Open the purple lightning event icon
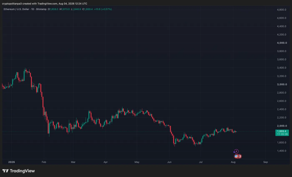Viewport: 292px width, 177px height. 236,151
